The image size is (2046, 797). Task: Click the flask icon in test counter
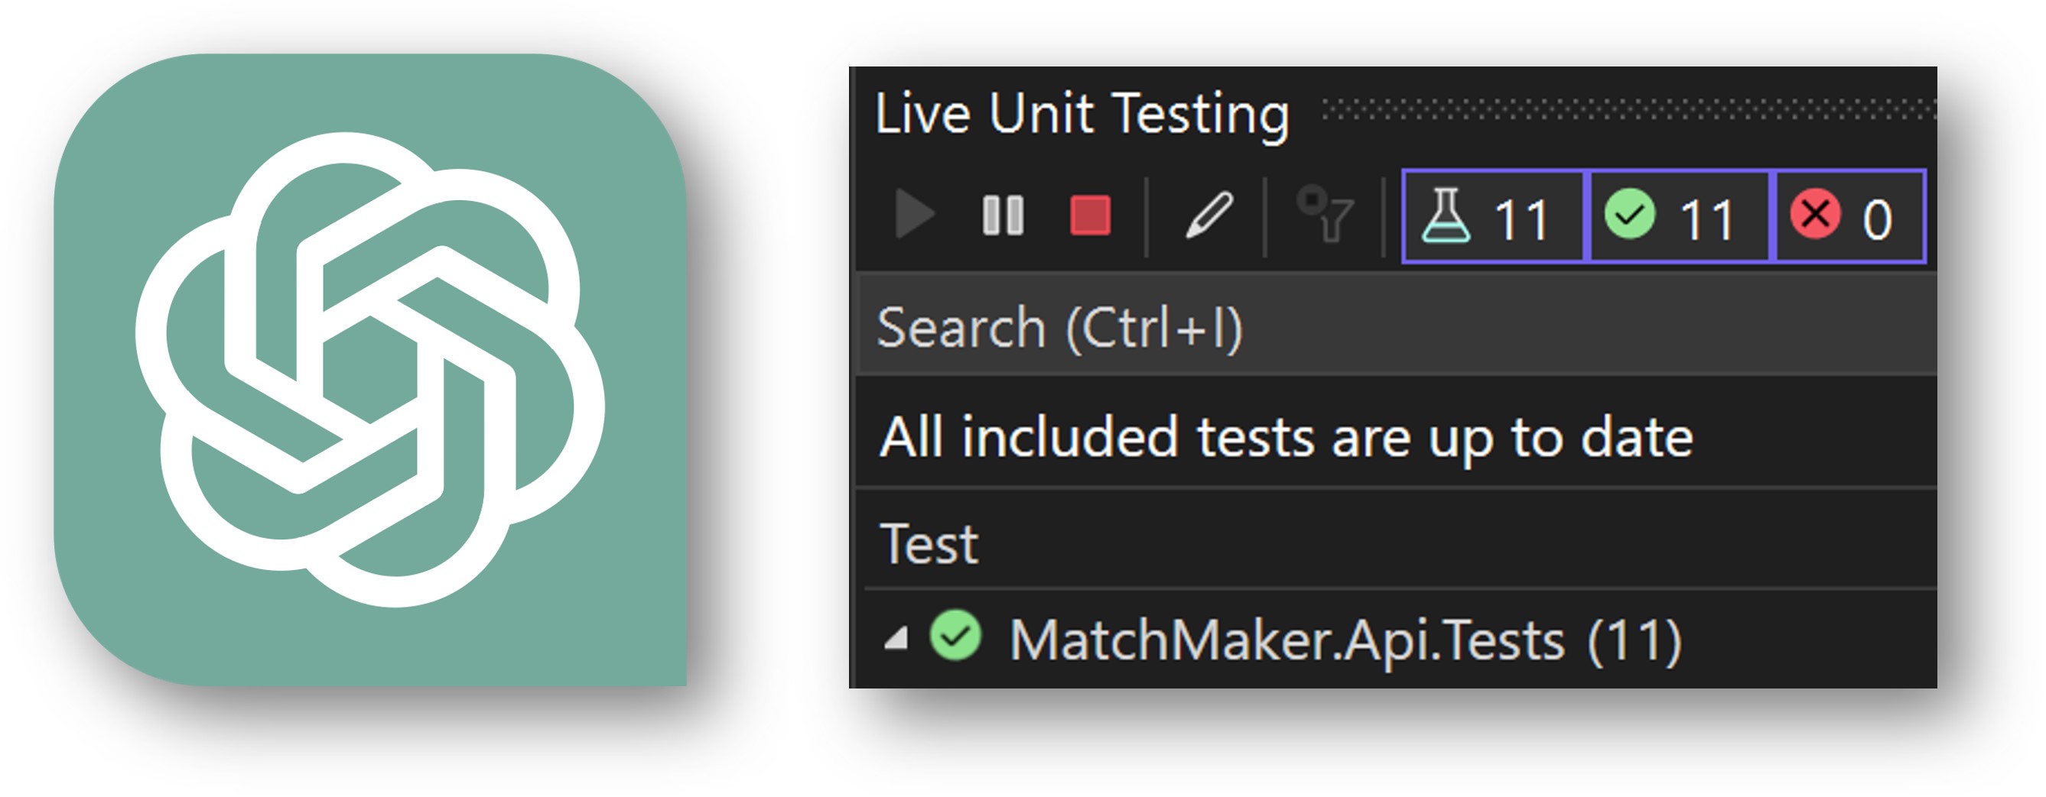pos(1446,215)
